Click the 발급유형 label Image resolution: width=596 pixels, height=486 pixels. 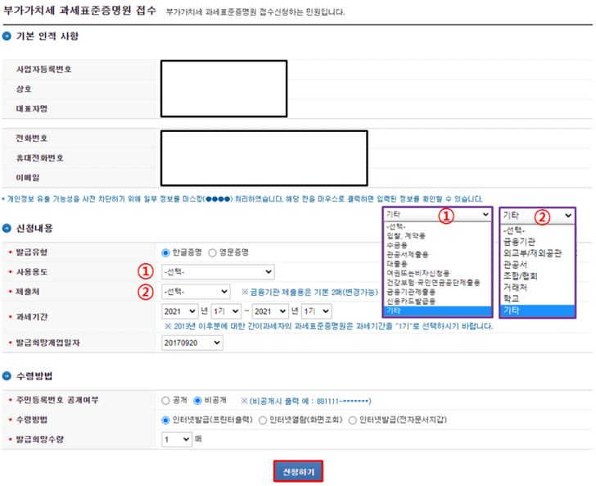point(32,252)
